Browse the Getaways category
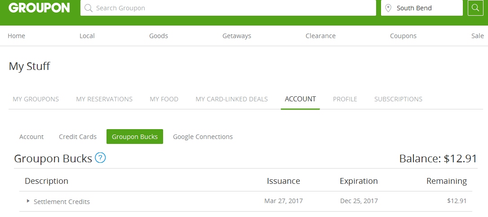The width and height of the screenshot is (488, 217). click(x=237, y=36)
